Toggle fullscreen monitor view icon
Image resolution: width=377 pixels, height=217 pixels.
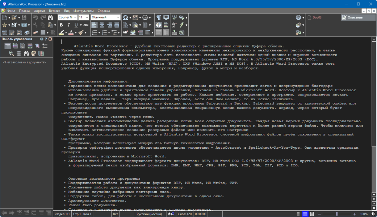pyautogui.click(x=166, y=17)
